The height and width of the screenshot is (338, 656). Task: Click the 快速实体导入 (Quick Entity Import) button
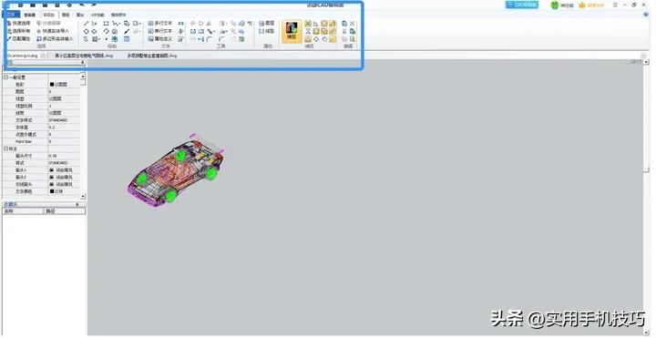point(53,31)
